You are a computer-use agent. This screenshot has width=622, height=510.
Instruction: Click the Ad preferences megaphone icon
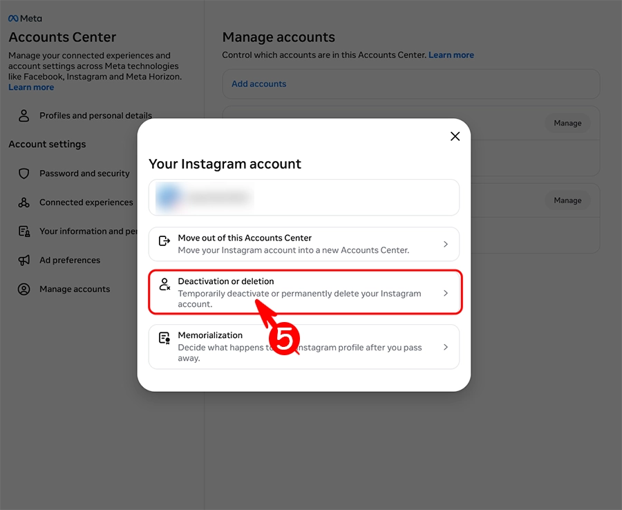coord(24,261)
